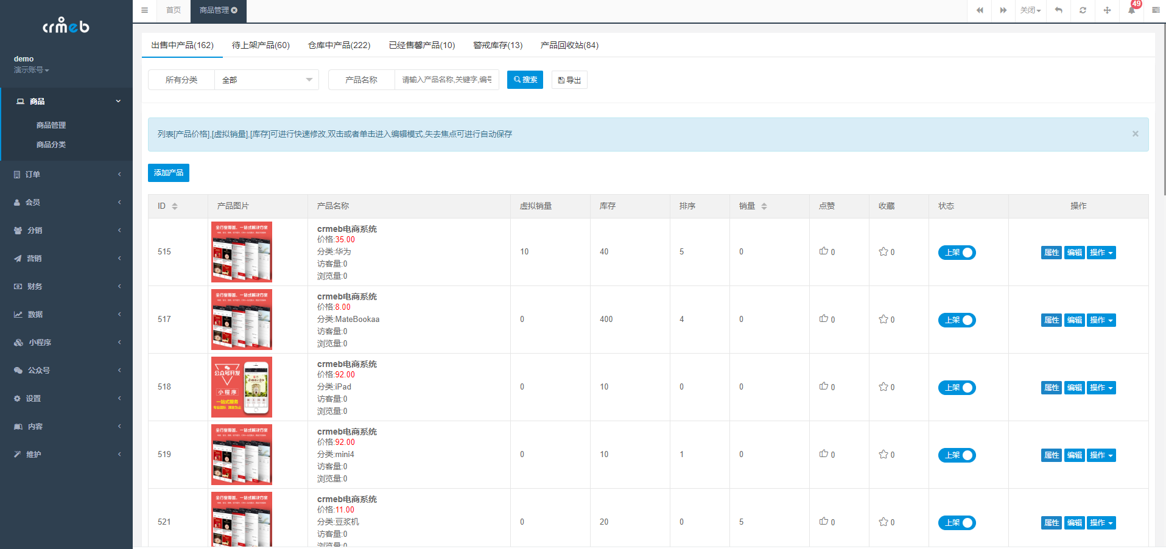The width and height of the screenshot is (1166, 549).
Task: Click the 搜索 search button
Action: 525,80
